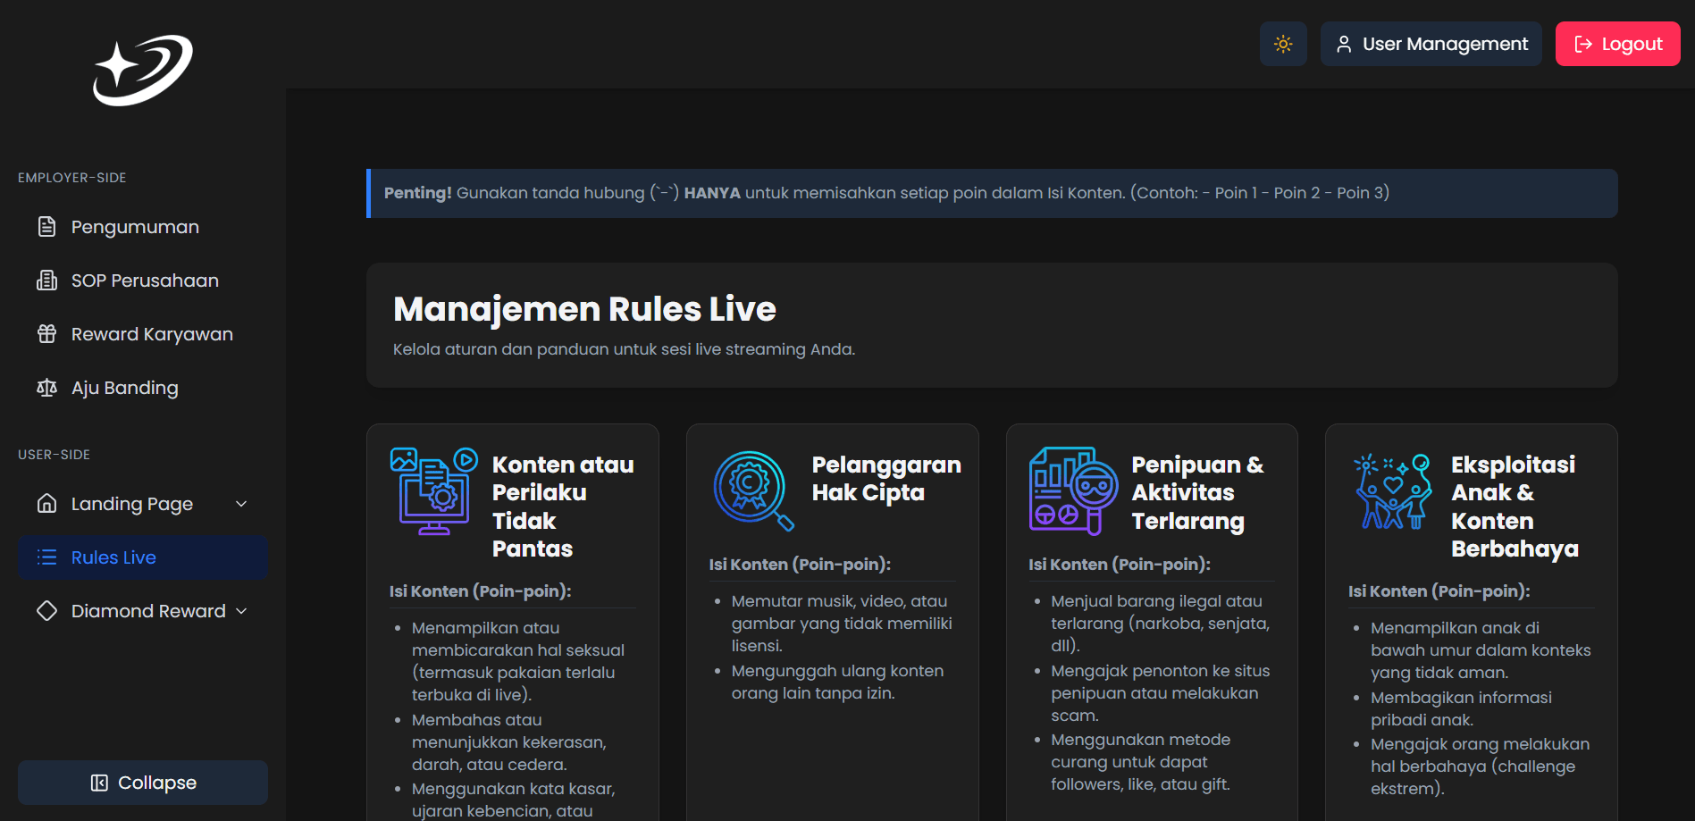Screen dimensions: 1695x821
Task: Click the Penting hyphen usage notice banner
Action: tap(992, 193)
